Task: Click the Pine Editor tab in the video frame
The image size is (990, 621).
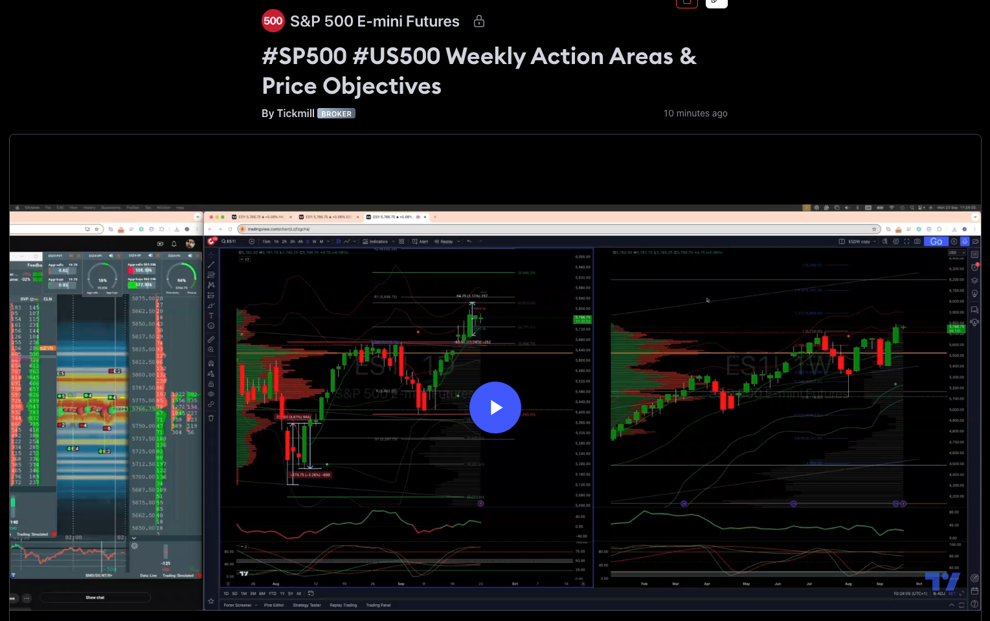Action: coord(274,605)
